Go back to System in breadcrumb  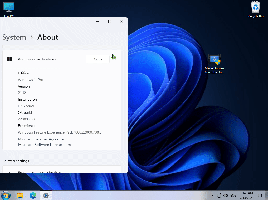click(14, 37)
